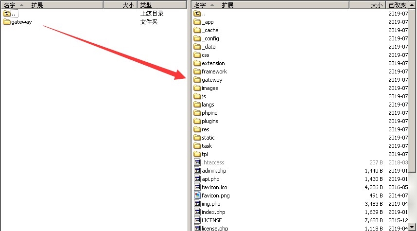417x231 pixels.
Task: Click the favicon.png image file icon
Action: coord(197,195)
